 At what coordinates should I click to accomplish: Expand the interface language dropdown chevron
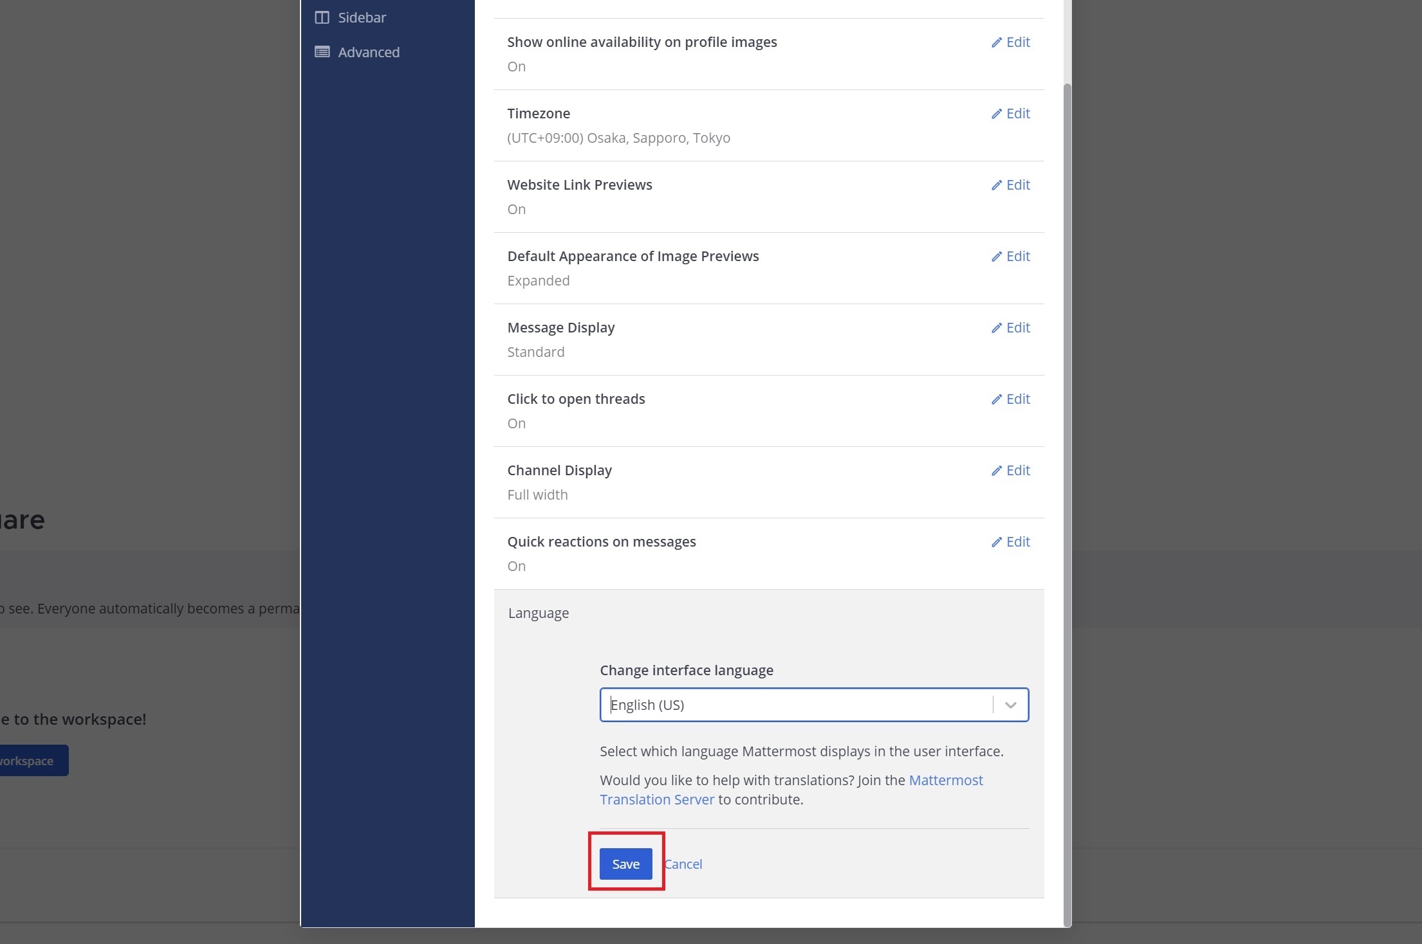(1010, 705)
